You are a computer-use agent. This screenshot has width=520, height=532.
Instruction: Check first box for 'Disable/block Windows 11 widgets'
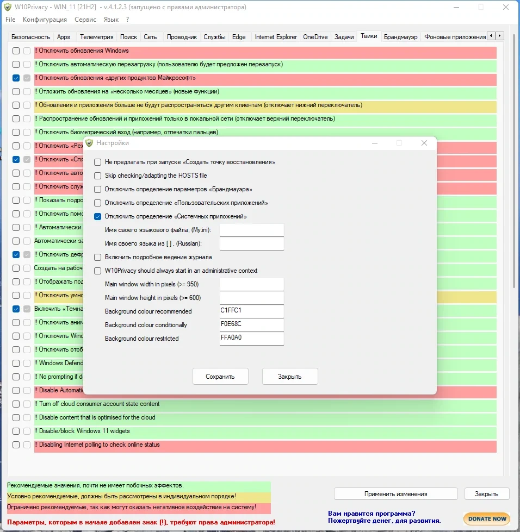point(16,431)
